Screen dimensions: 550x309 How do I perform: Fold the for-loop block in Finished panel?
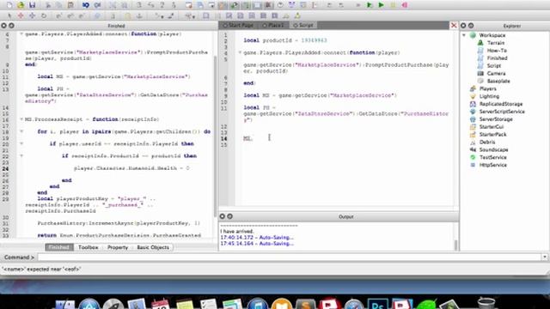pos(21,131)
